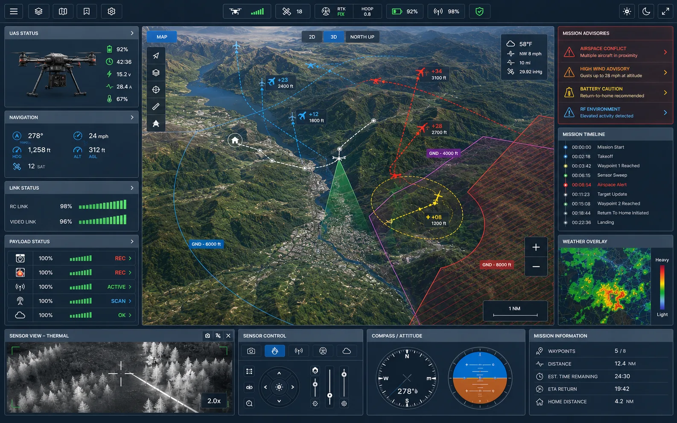Click the green shield status icon
The image size is (677, 423).
coord(479,12)
